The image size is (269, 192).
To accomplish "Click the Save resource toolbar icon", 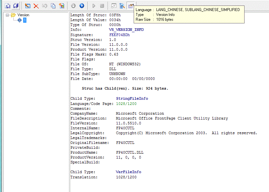I will tap(7, 6).
